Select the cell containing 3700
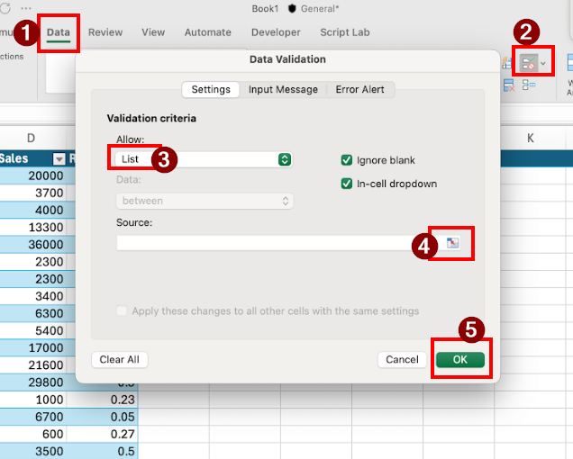The image size is (573, 459). 33,193
